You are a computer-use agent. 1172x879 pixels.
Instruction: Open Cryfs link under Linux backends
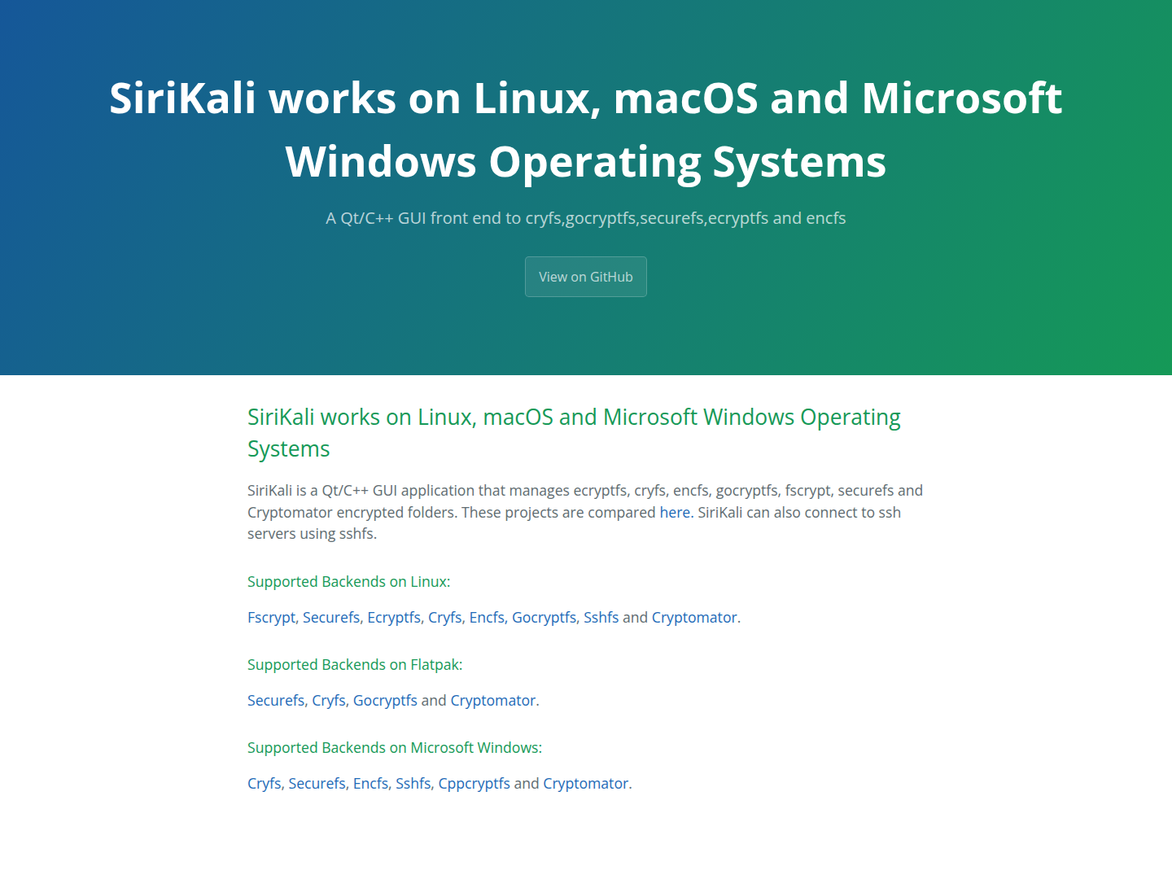pyautogui.click(x=445, y=618)
